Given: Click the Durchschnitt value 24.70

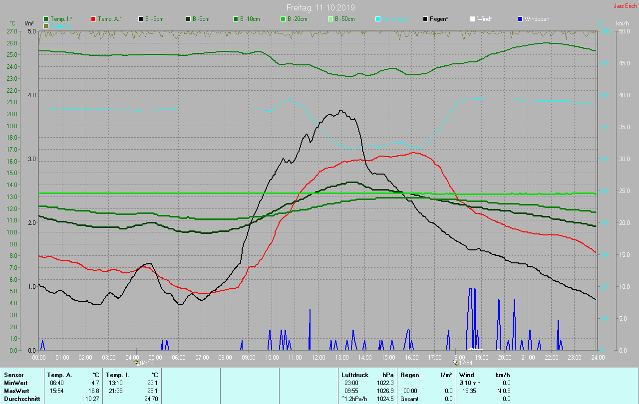Looking at the screenshot, I should coord(150,399).
